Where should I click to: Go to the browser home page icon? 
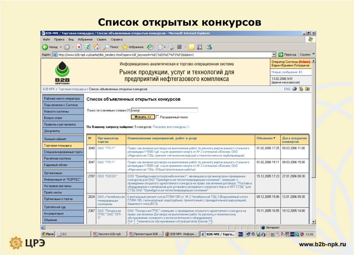(x=96, y=47)
